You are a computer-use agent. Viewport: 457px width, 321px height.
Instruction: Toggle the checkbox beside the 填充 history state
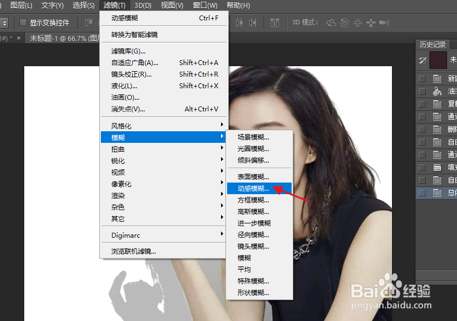420,167
